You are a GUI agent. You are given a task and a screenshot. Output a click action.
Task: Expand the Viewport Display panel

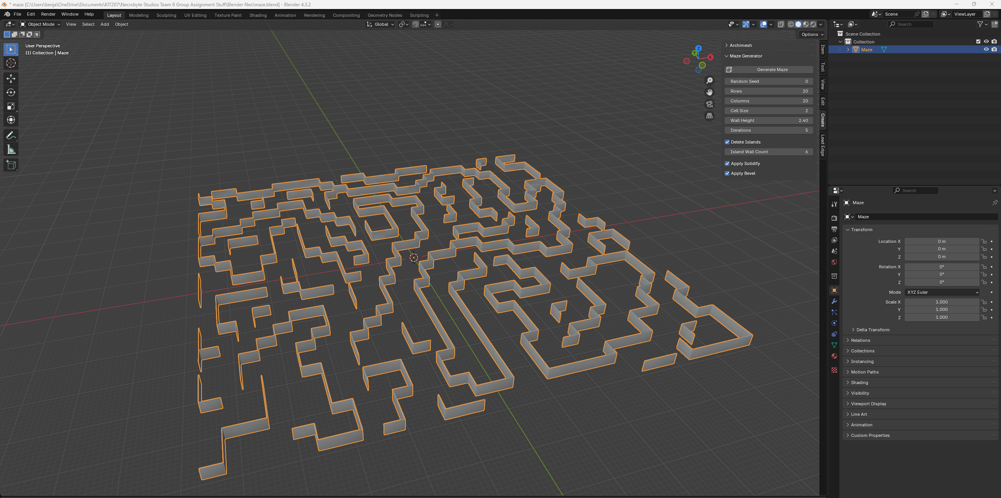[868, 404]
